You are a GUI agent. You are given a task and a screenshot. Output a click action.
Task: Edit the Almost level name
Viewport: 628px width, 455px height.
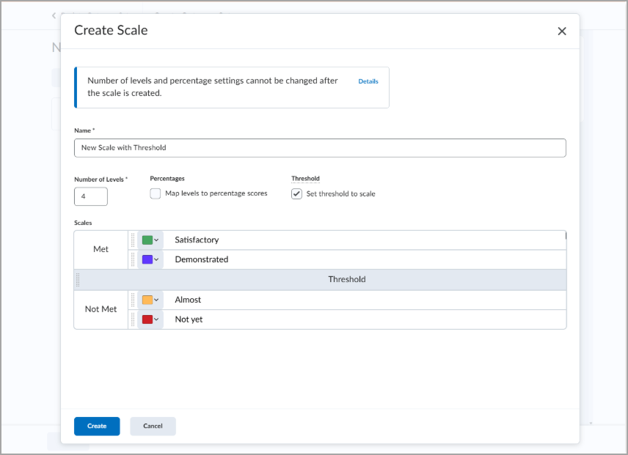tap(188, 300)
